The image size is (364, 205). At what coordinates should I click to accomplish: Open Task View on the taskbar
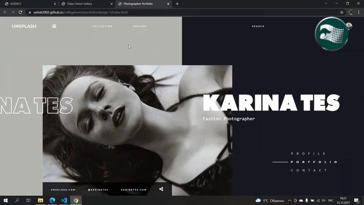tap(28, 200)
